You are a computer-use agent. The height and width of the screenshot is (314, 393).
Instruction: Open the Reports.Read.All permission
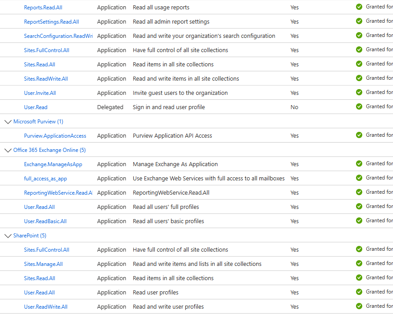(x=43, y=8)
